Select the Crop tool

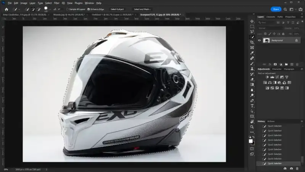point(252,42)
